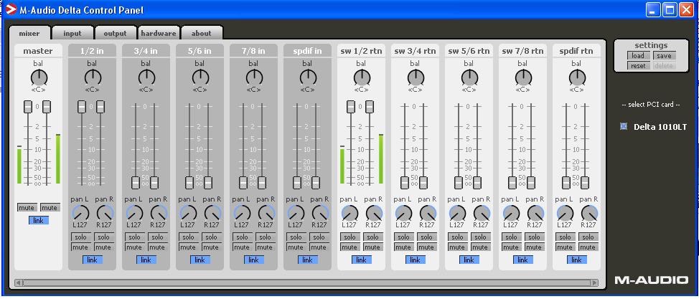Open the output tab
The image size is (699, 299).
(x=115, y=34)
